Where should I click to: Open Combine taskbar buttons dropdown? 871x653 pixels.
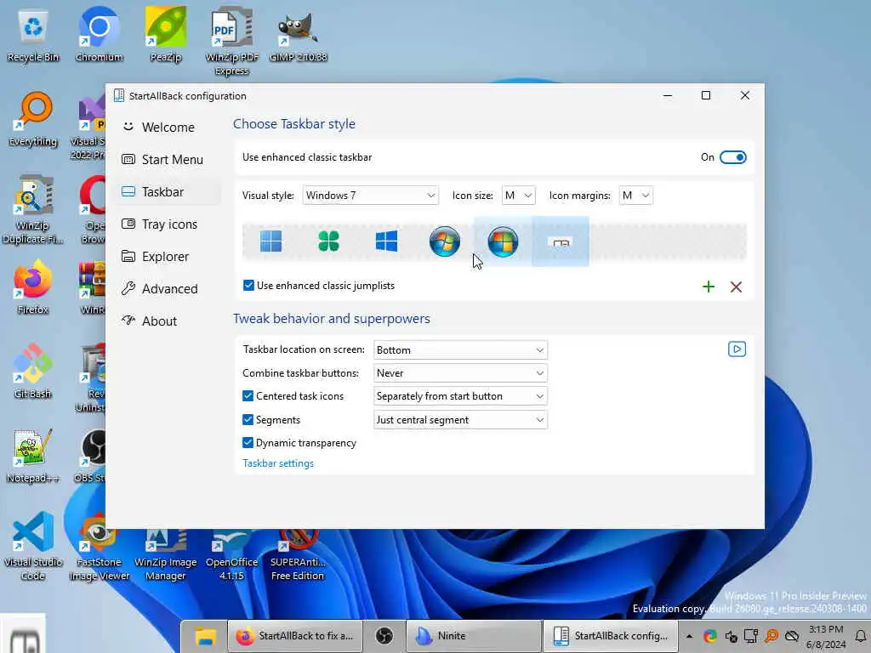click(x=460, y=373)
